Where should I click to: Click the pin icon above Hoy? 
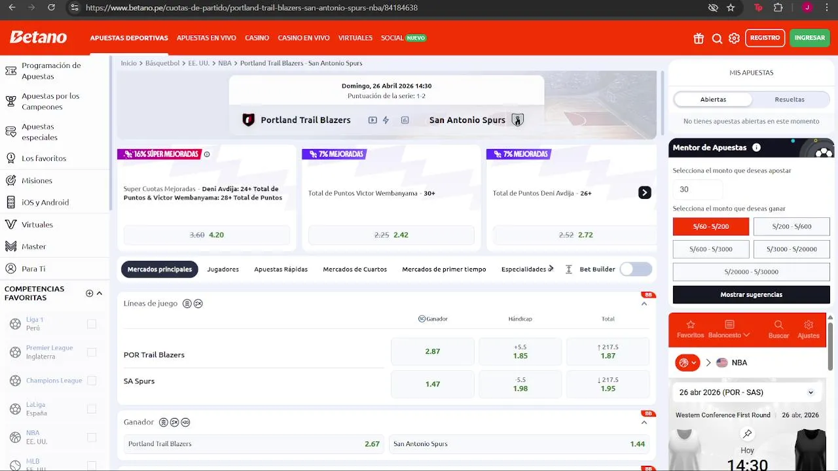747,434
